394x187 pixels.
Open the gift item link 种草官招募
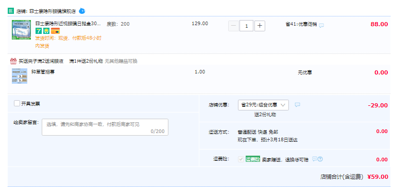tap(43, 72)
